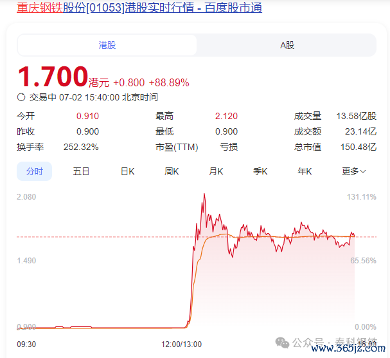Select the 周K weekly candlestick tab
Screen dimensions: 390x358
172,171
